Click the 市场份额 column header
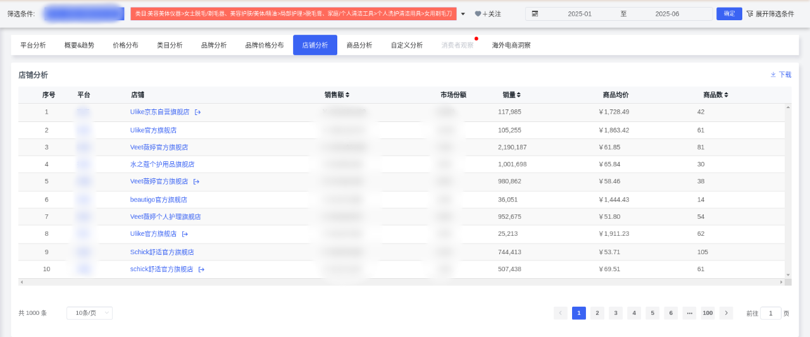Viewport: 810px width, 337px height. point(453,95)
